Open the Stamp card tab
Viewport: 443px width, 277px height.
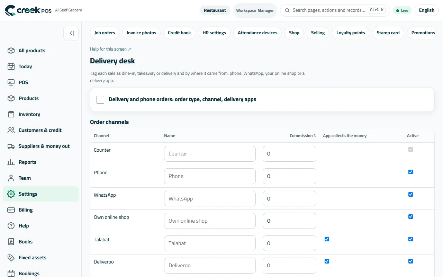388,33
